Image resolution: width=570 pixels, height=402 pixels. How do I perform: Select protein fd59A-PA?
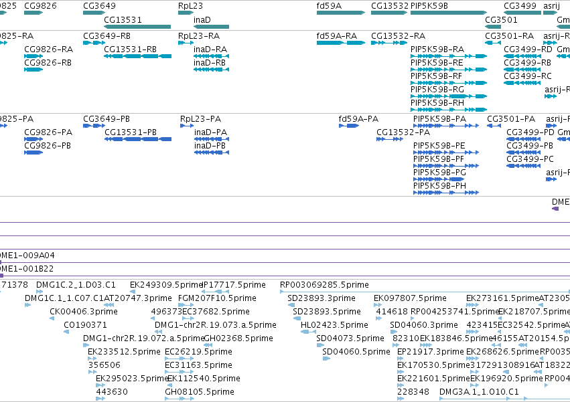pos(349,126)
